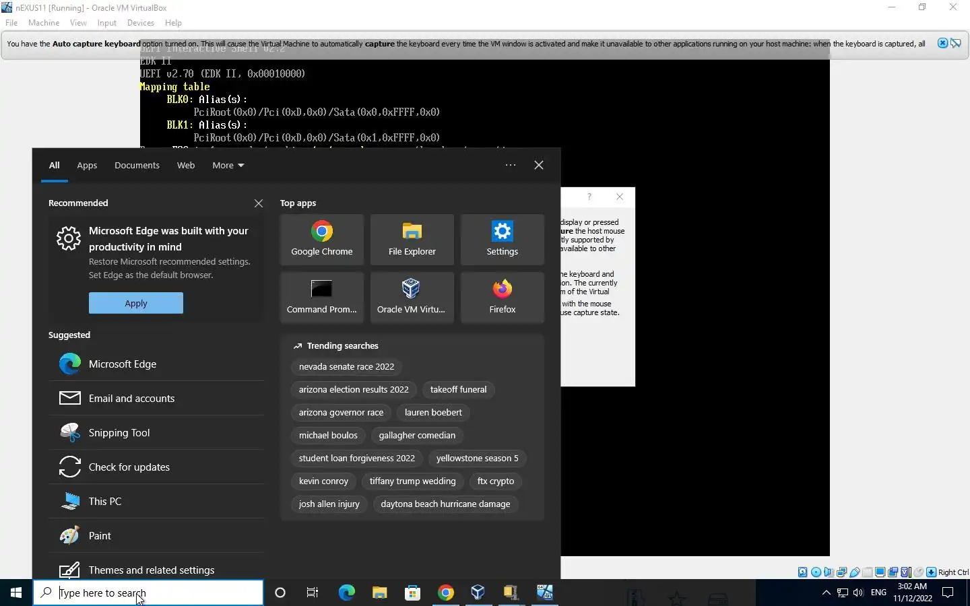Open the VirtualBox Devices menu

141,23
